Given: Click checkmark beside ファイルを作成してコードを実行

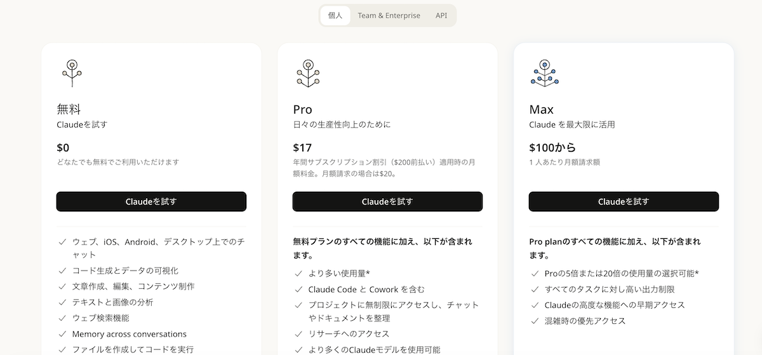Looking at the screenshot, I should coord(62,349).
